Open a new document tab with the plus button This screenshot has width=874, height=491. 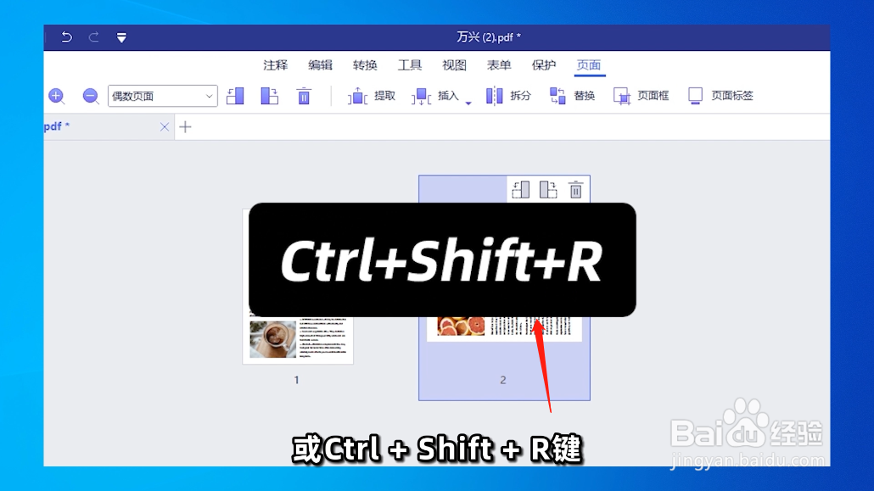point(185,126)
